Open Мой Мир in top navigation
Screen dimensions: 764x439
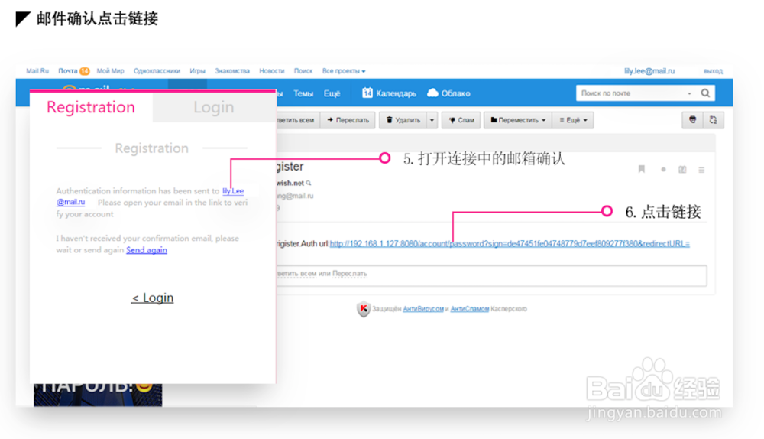(x=110, y=71)
